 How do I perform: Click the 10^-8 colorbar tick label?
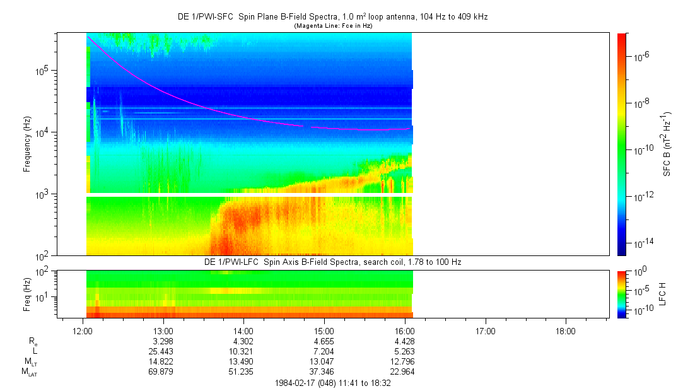pyautogui.click(x=640, y=103)
